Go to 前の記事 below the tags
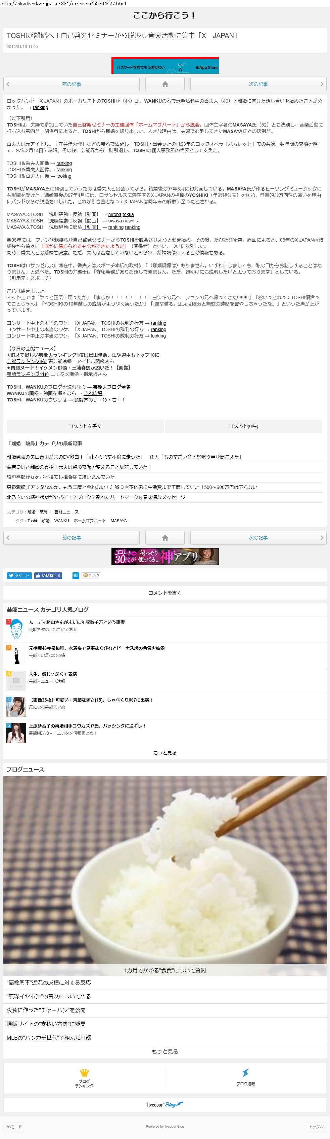Image resolution: width=330 pixels, height=1139 pixels. [72, 538]
